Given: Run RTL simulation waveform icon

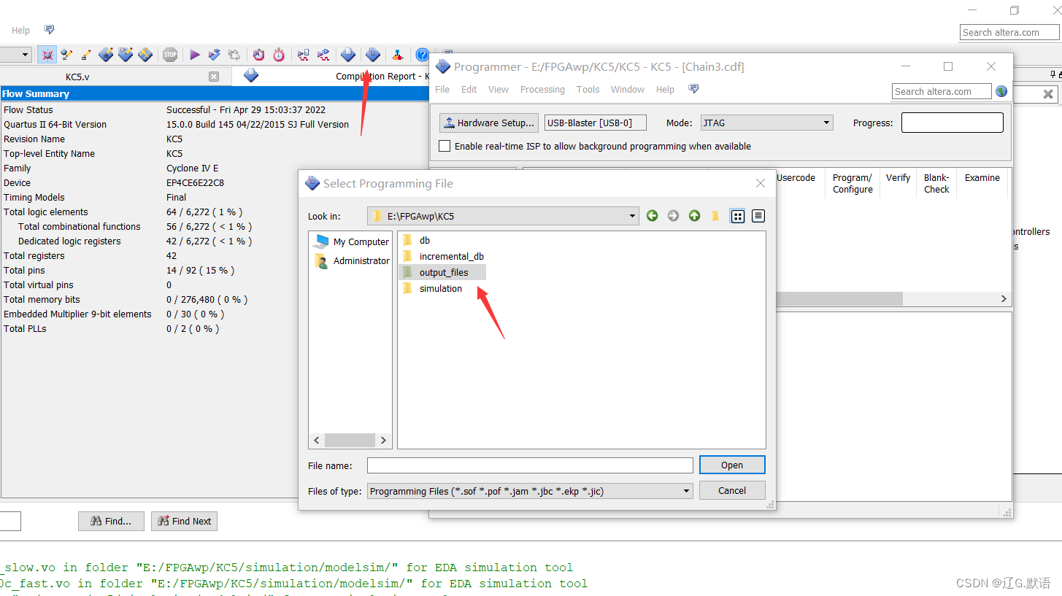Looking at the screenshot, I should coord(304,55).
